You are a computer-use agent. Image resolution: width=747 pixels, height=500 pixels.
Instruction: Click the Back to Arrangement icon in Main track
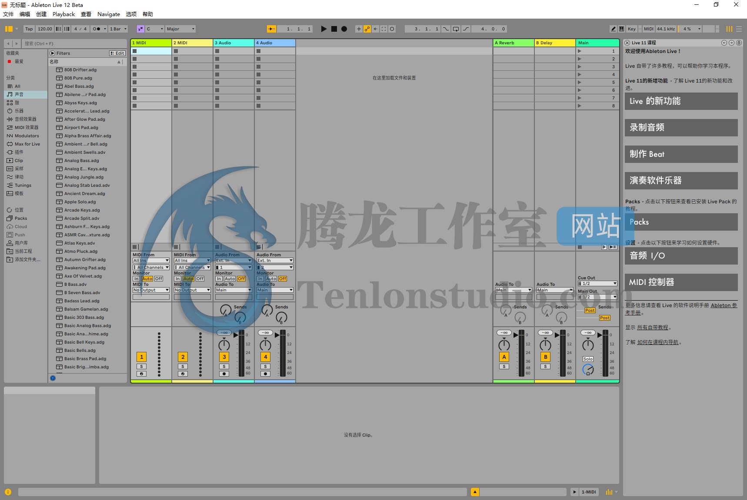613,247
